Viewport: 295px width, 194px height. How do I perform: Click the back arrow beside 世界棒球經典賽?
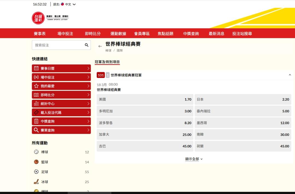tap(100, 46)
